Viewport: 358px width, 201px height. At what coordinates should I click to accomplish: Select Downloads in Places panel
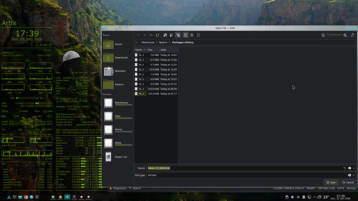point(118,58)
